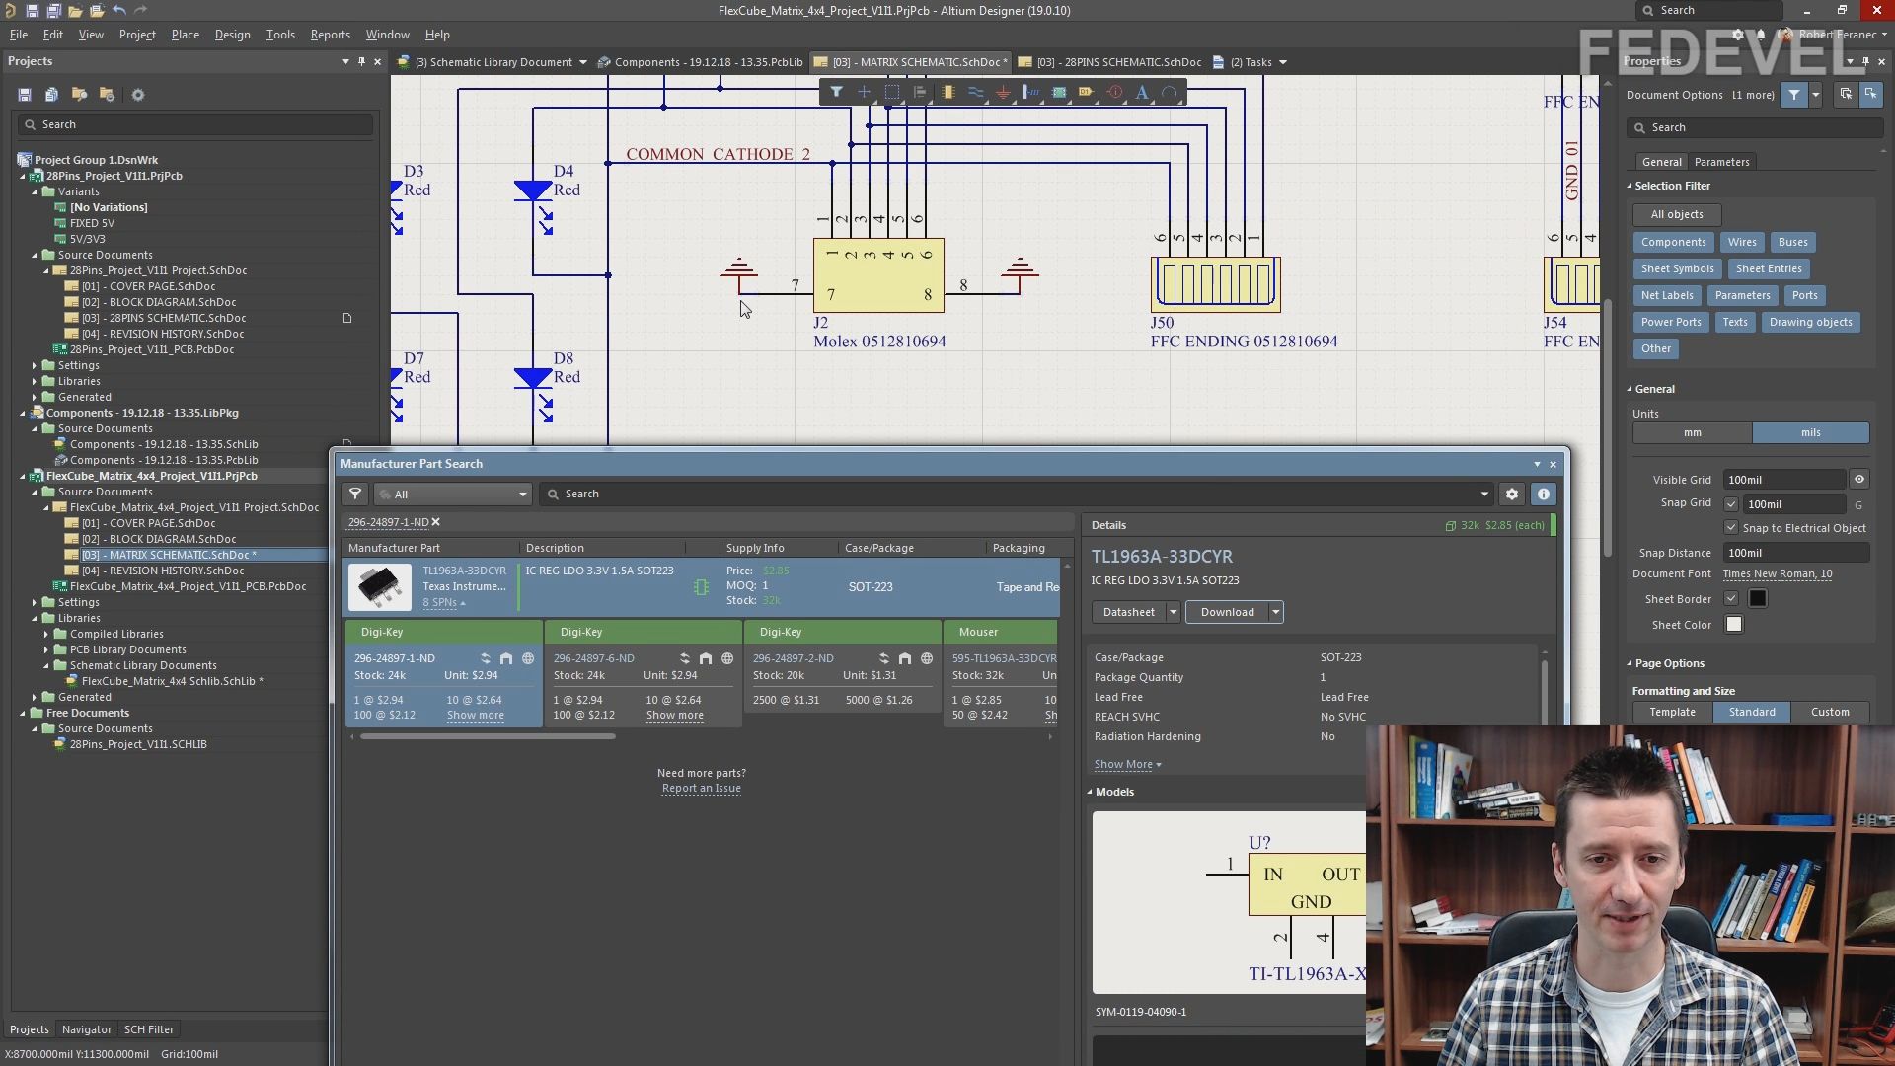Toggle visible grid eye icon
Image resolution: width=1895 pixels, height=1066 pixels.
(1858, 480)
